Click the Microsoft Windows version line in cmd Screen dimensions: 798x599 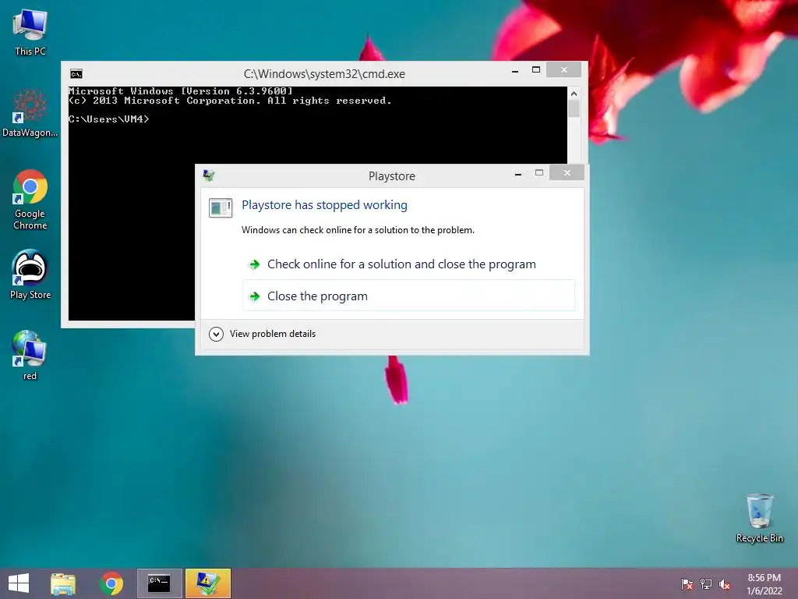[x=181, y=91]
